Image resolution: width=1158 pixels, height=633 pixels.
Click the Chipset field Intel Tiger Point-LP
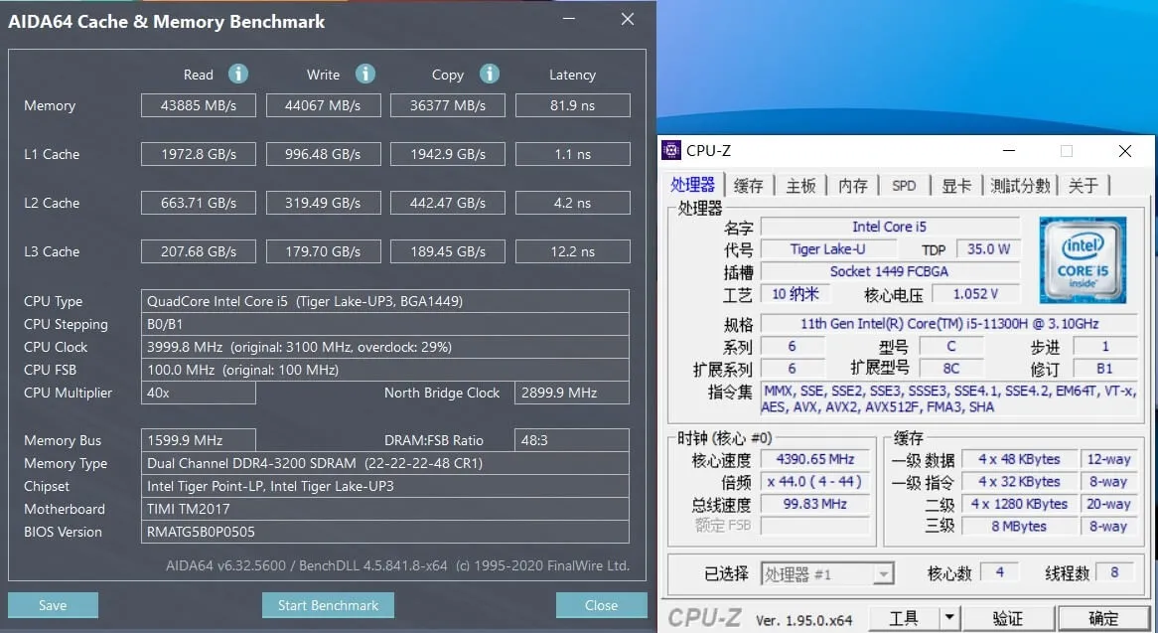click(384, 486)
